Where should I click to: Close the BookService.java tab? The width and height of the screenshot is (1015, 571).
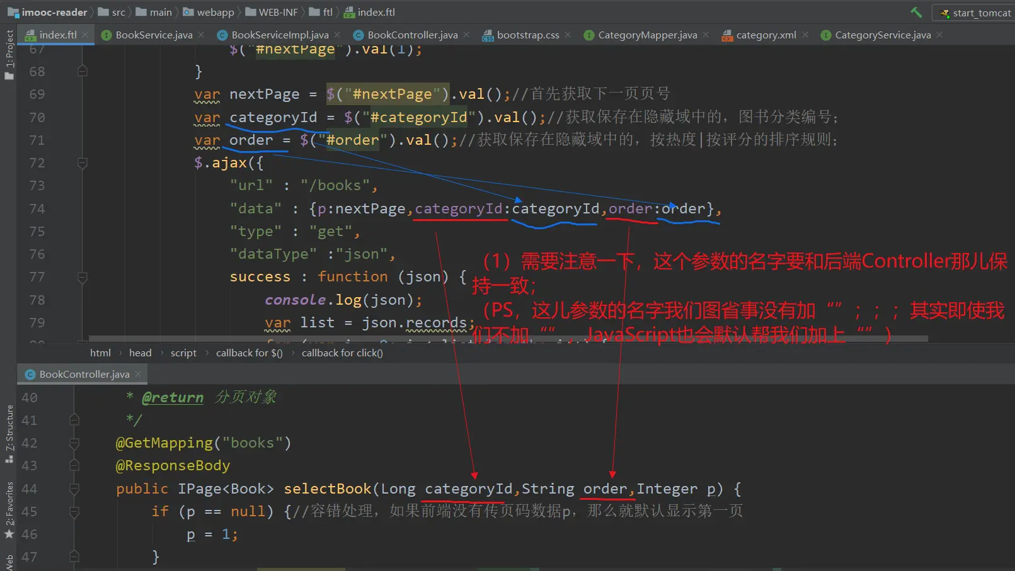coord(201,35)
